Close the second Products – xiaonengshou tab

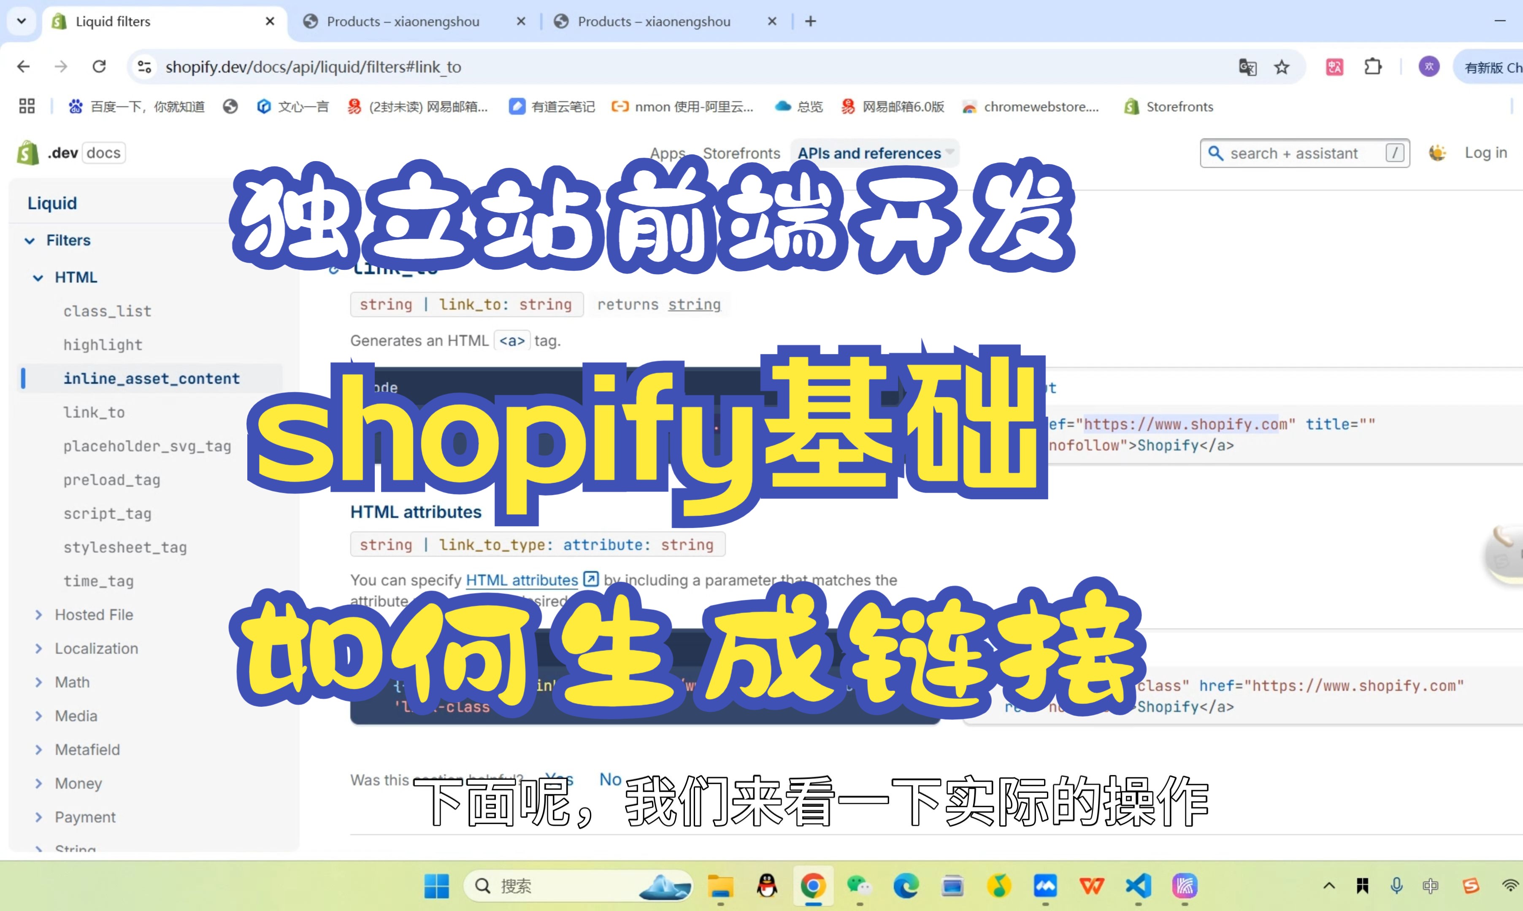click(x=772, y=22)
